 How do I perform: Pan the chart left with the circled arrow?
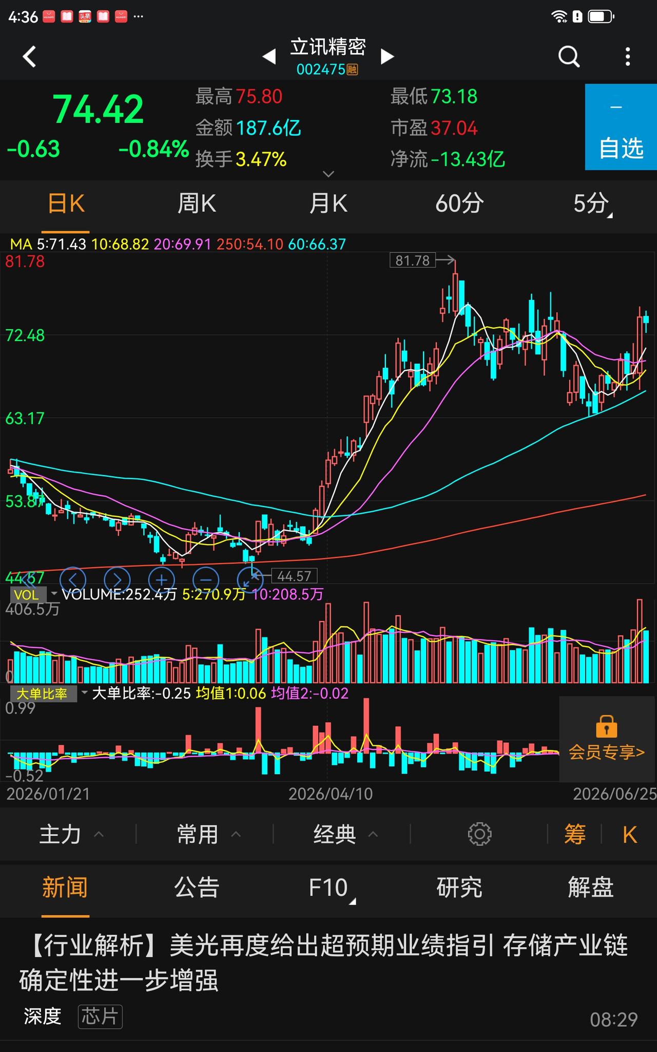point(73,580)
